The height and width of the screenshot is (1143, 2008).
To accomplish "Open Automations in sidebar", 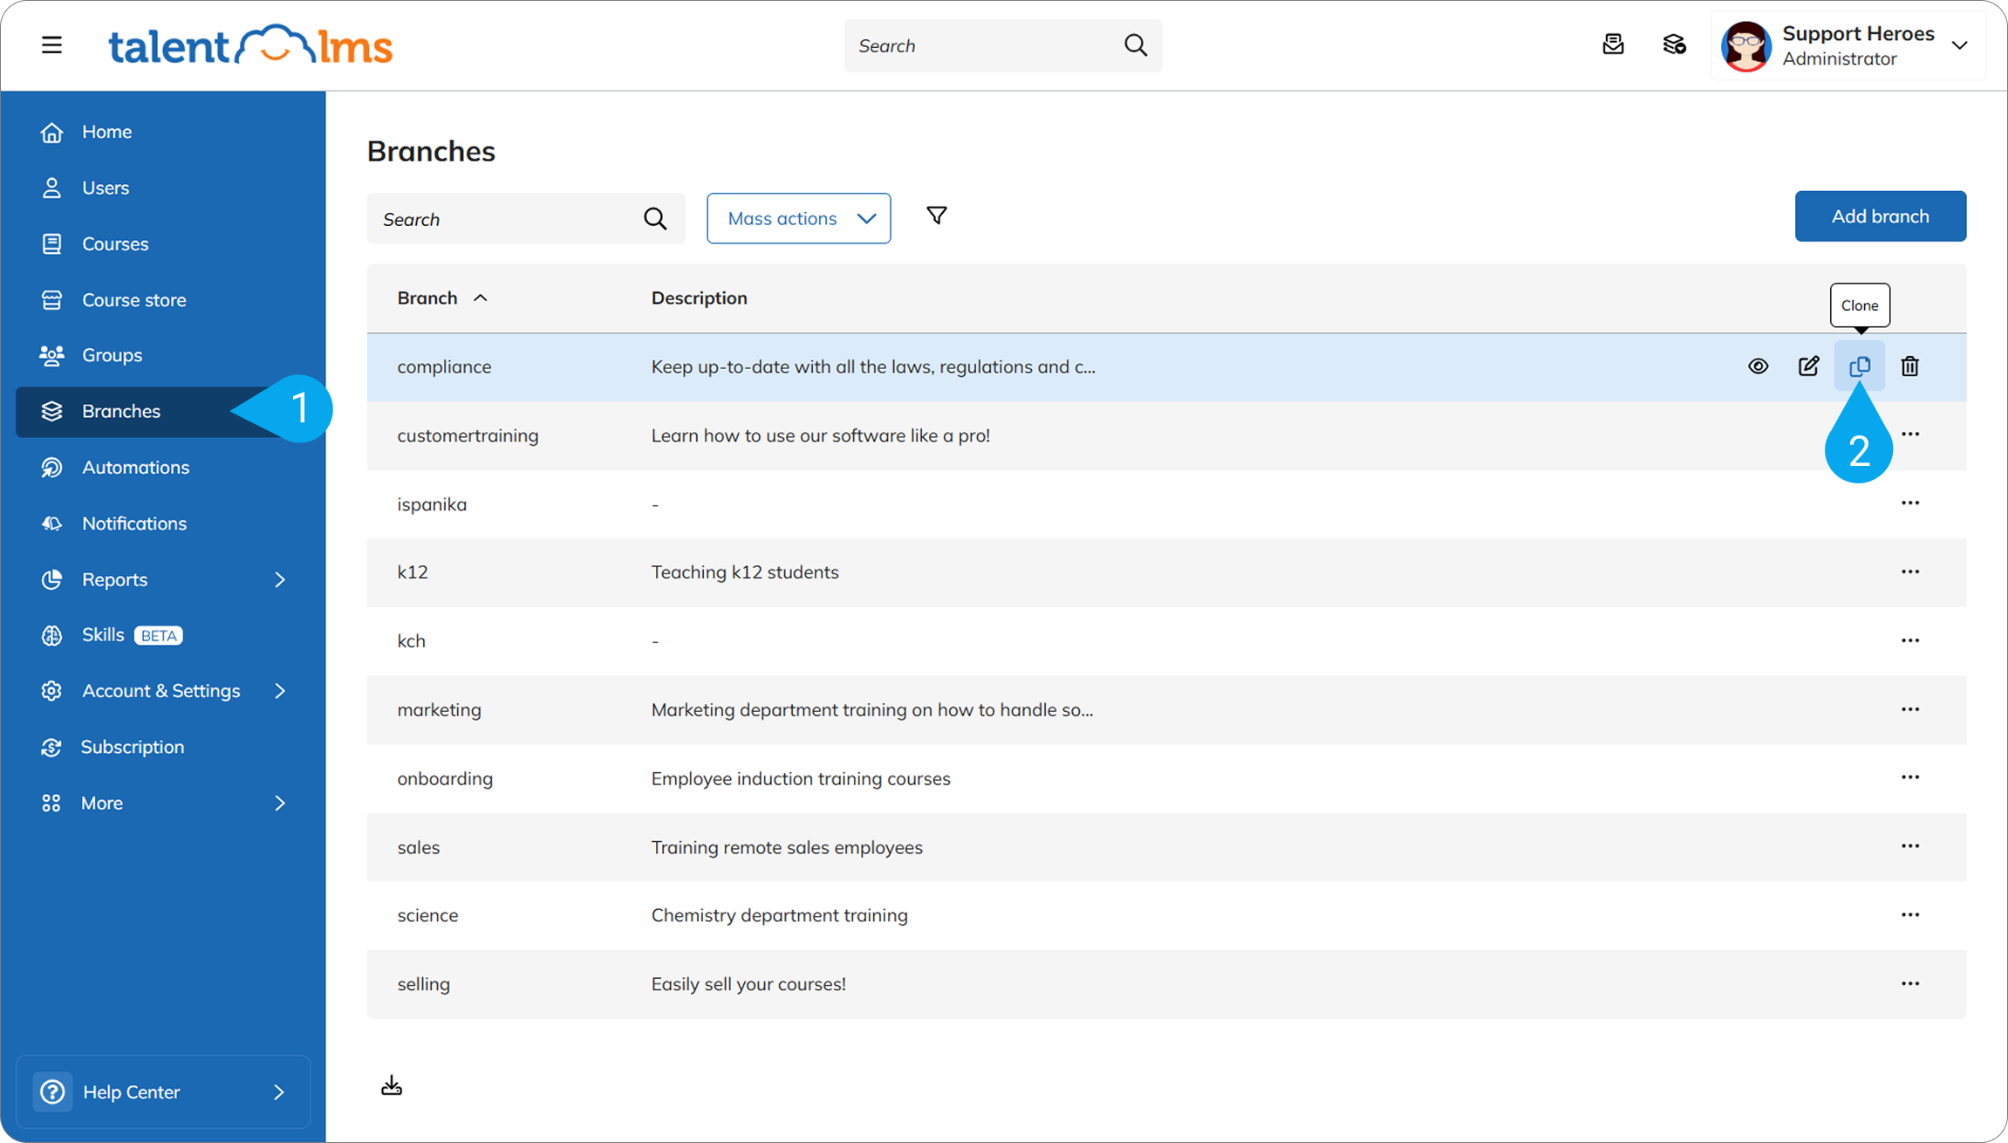I will pos(163,467).
